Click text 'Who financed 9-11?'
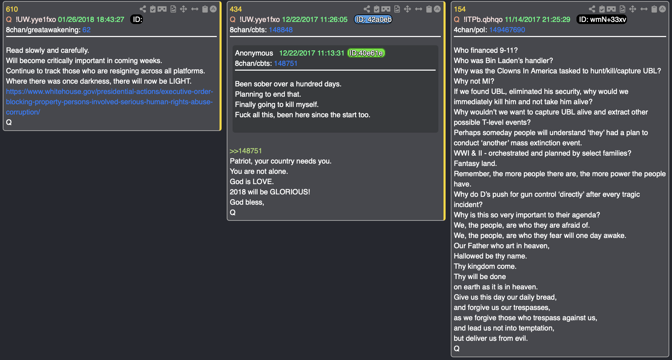This screenshot has width=672, height=360. tap(486, 50)
